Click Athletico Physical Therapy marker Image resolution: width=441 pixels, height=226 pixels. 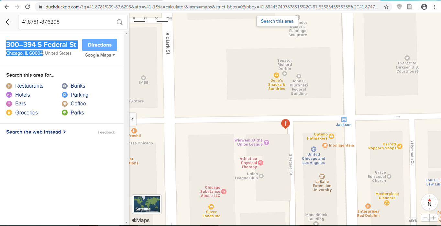tap(260, 163)
